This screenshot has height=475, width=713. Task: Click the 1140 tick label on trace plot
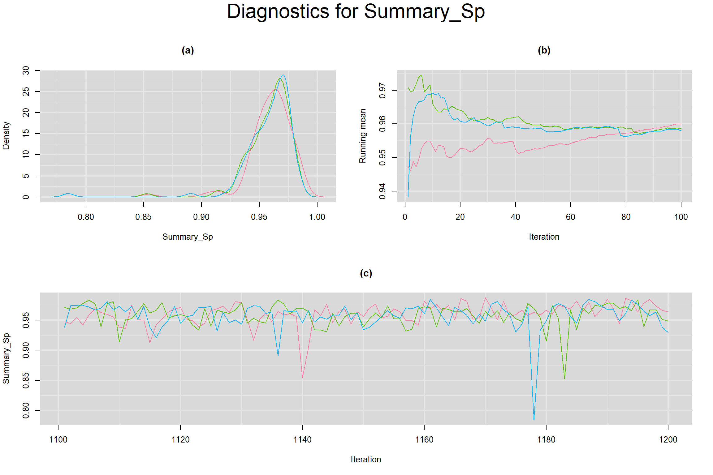(x=302, y=439)
